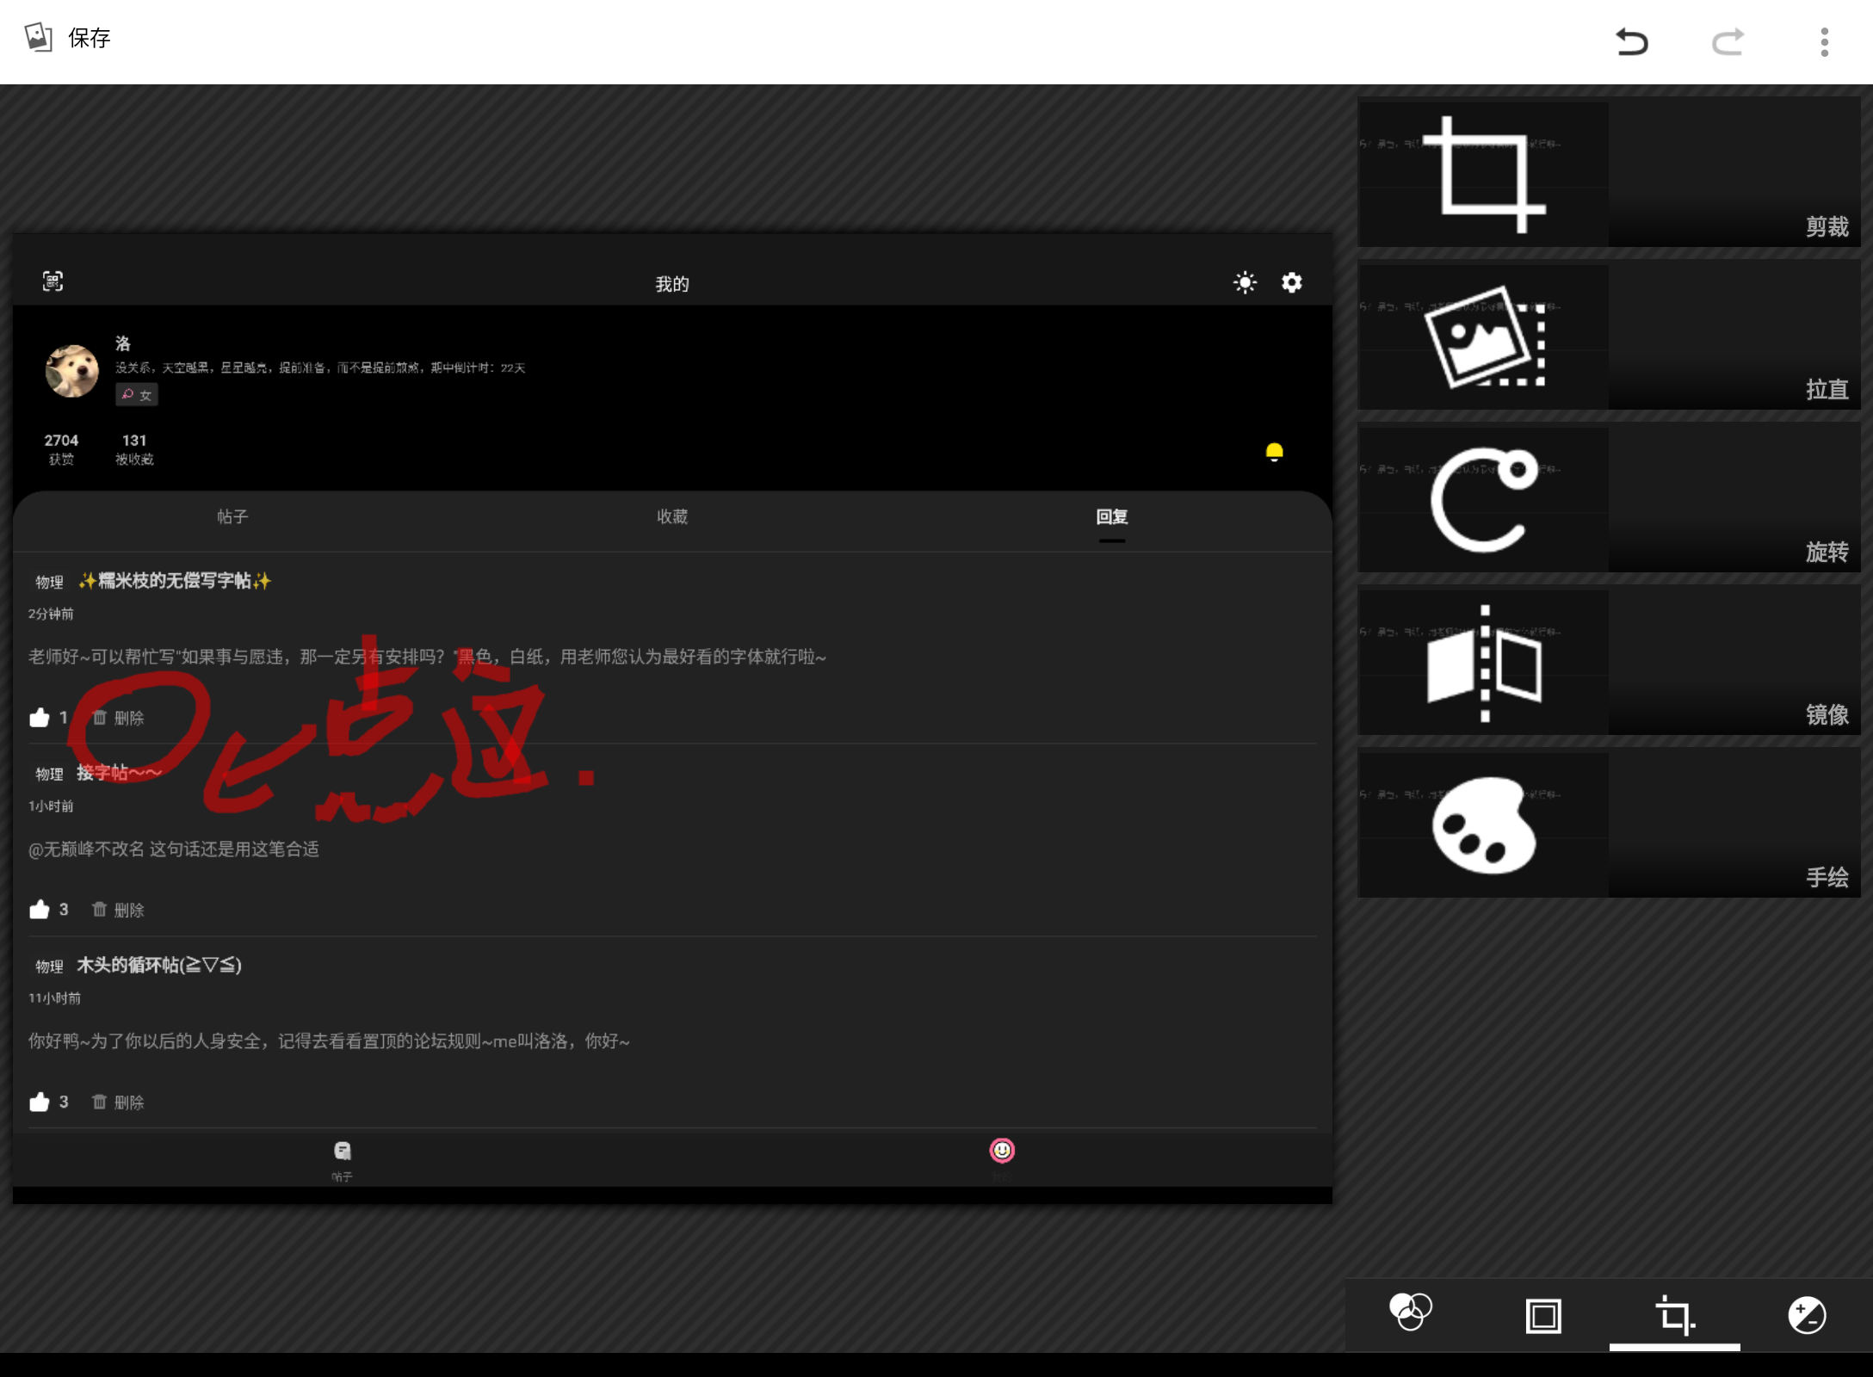
Task: Click the pink smiley navigation icon
Action: click(1002, 1151)
